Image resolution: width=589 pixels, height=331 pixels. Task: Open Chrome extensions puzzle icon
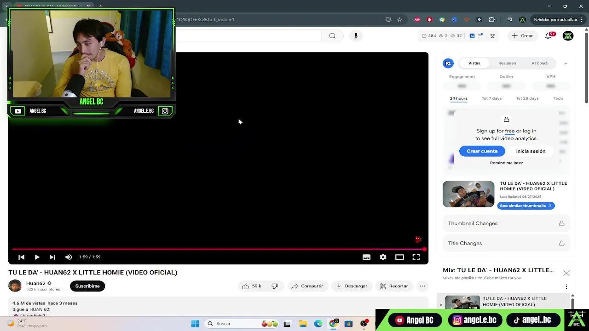(x=492, y=19)
